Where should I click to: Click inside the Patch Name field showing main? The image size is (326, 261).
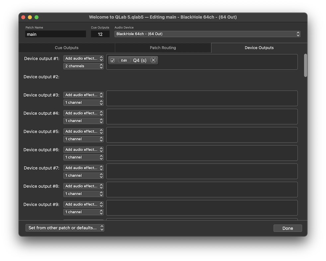tap(55, 34)
